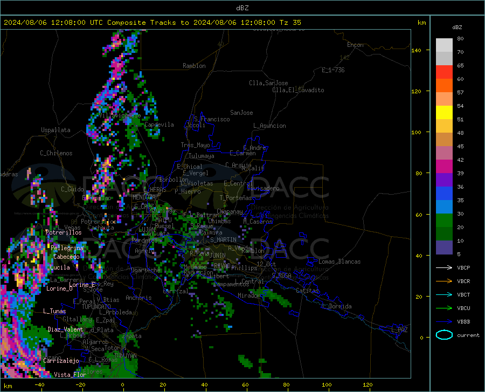Click the MENDOZA city label
The height and width of the screenshot is (392, 485).
pyautogui.click(x=144, y=197)
